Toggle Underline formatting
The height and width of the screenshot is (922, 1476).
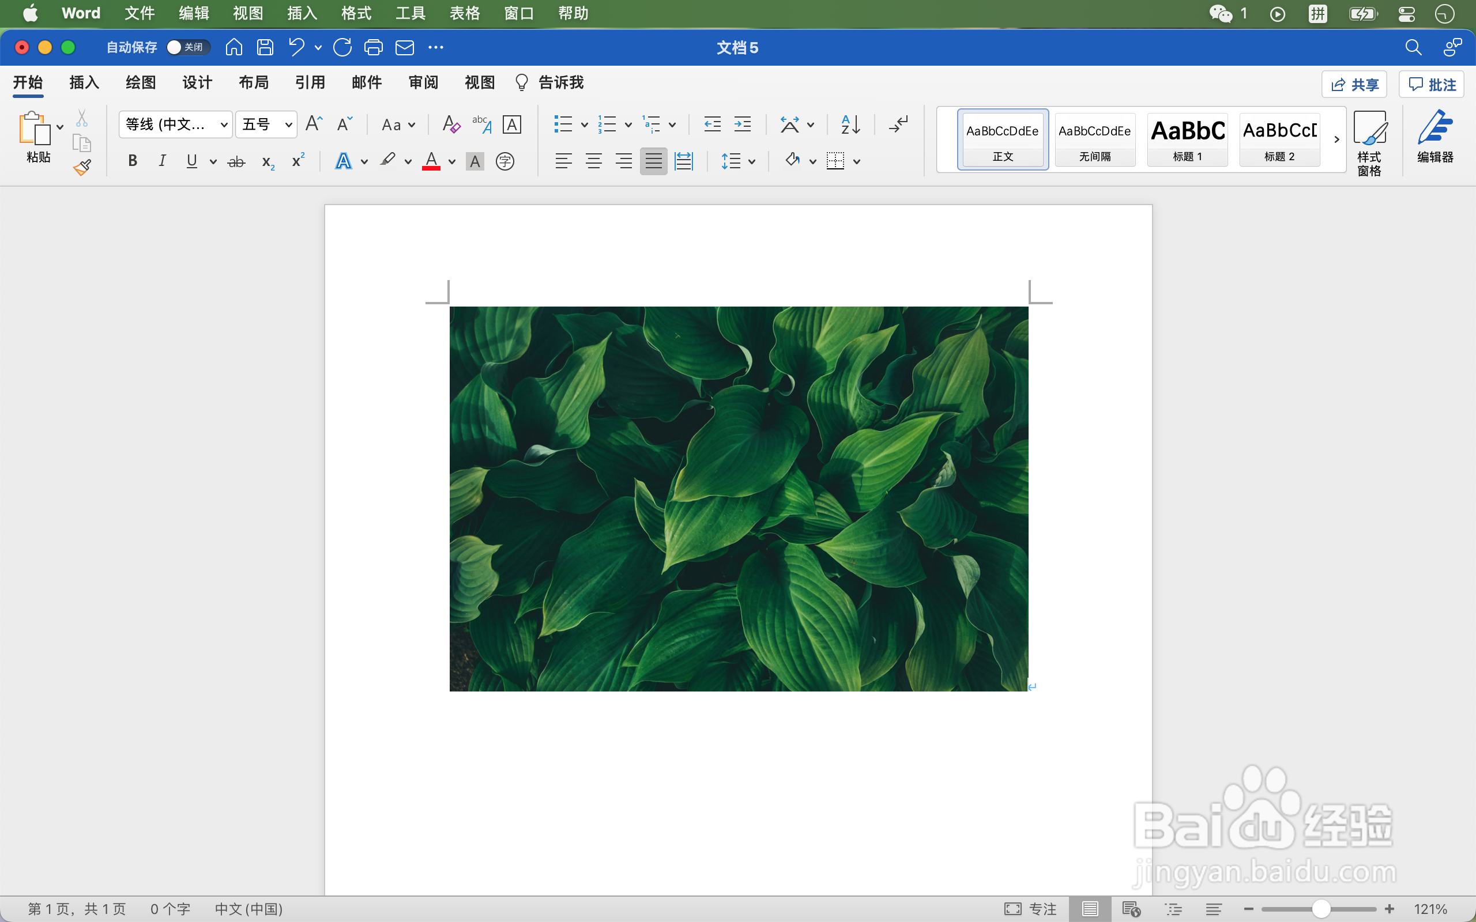192,161
